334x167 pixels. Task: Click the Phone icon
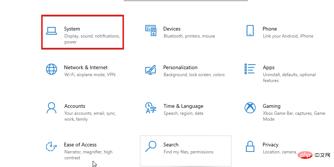pyautogui.click(x=250, y=31)
